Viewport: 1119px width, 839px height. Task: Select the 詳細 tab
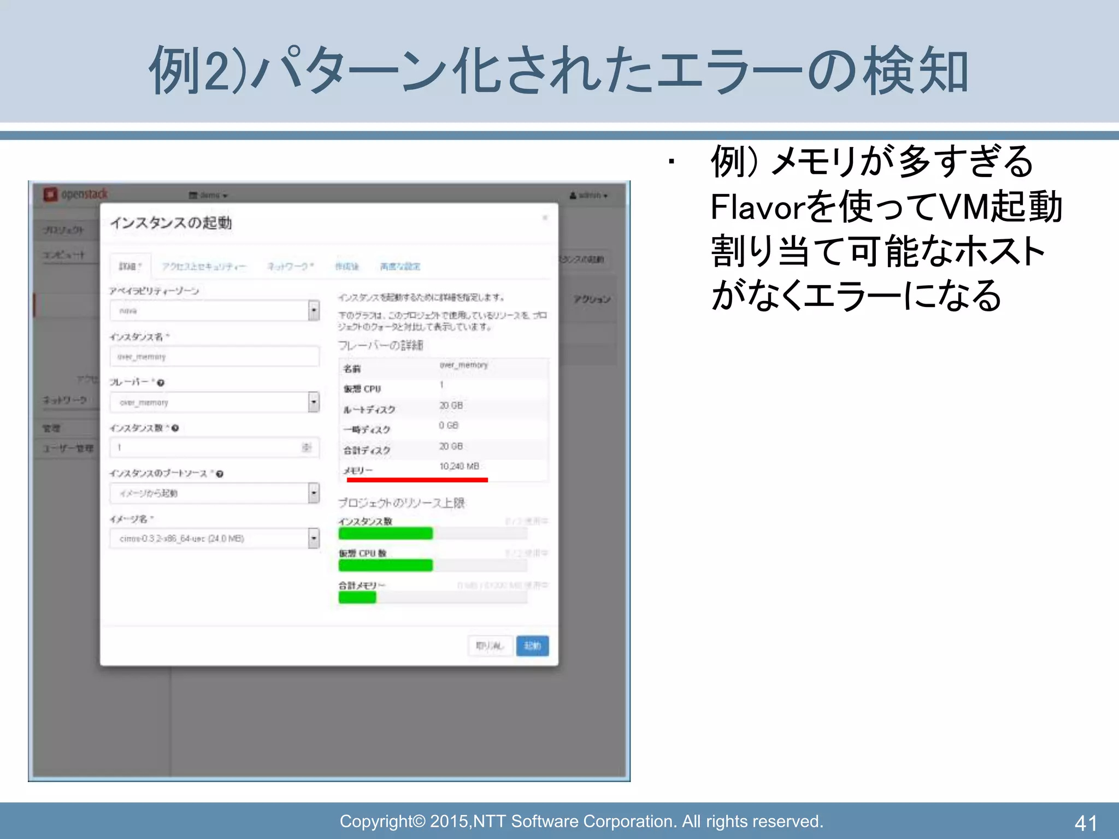point(130,266)
